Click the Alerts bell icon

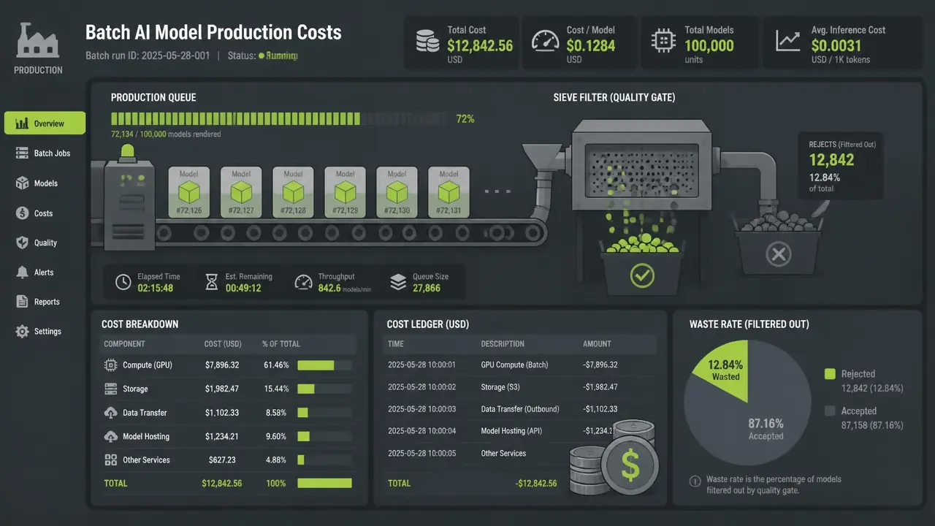(22, 272)
